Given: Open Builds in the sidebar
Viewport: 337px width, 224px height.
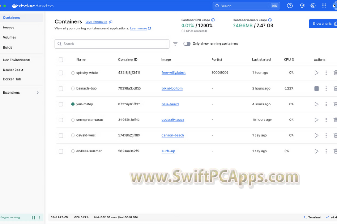Looking at the screenshot, I should point(7,47).
